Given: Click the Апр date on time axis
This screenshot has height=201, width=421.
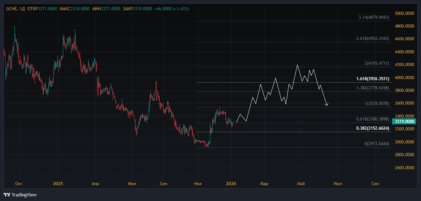Looking at the screenshot, I should click(95, 184).
